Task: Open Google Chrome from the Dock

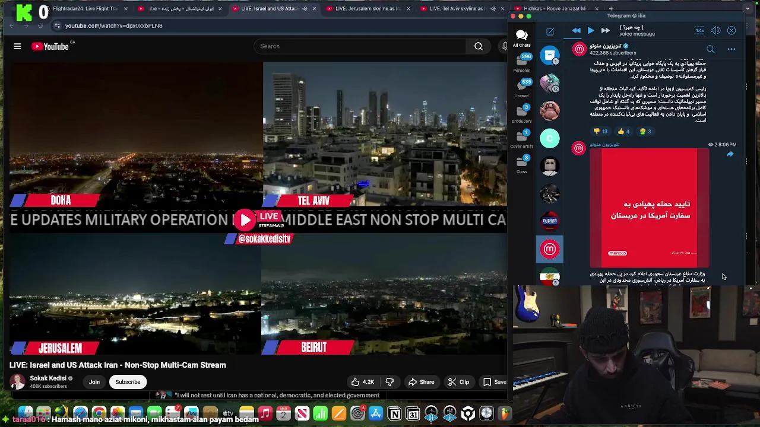Action: click(99, 413)
